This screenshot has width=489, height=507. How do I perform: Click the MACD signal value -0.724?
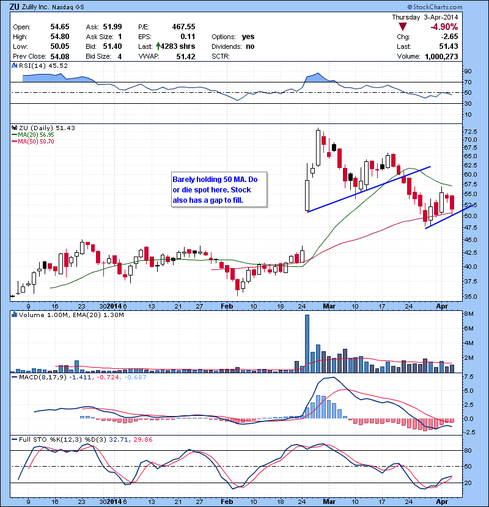[x=108, y=377]
